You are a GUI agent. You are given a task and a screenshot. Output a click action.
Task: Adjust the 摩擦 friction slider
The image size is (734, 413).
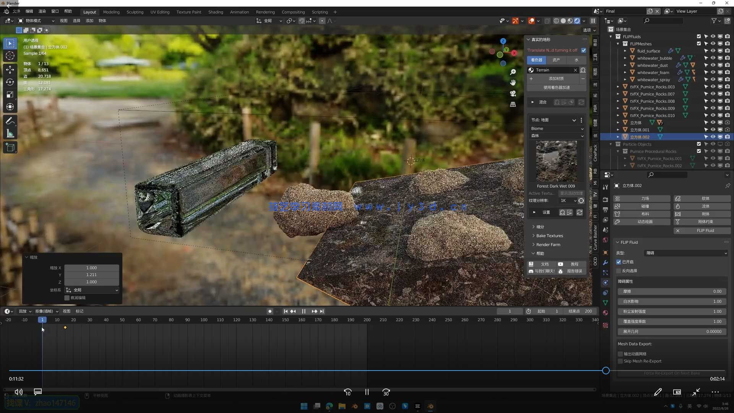[672, 291]
